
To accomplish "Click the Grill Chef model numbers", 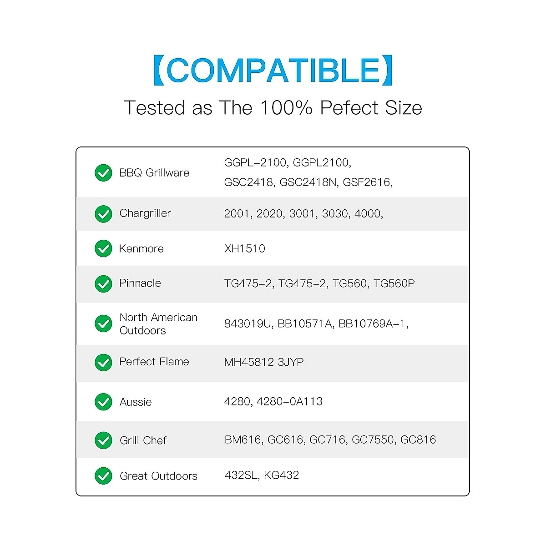I will click(x=330, y=440).
